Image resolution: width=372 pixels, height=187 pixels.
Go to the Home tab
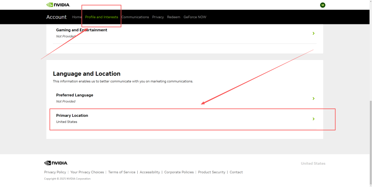[77, 17]
